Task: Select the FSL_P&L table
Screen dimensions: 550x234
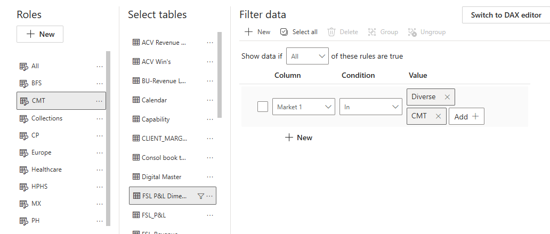Action: [173, 215]
